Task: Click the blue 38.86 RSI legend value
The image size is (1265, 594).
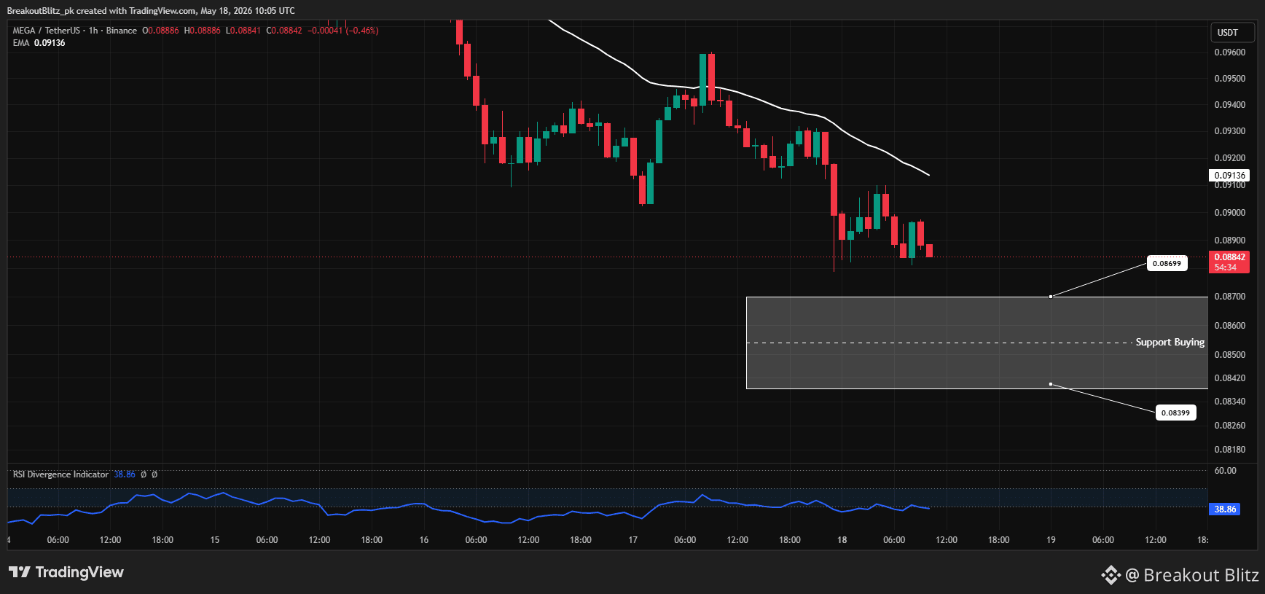Action: [125, 474]
